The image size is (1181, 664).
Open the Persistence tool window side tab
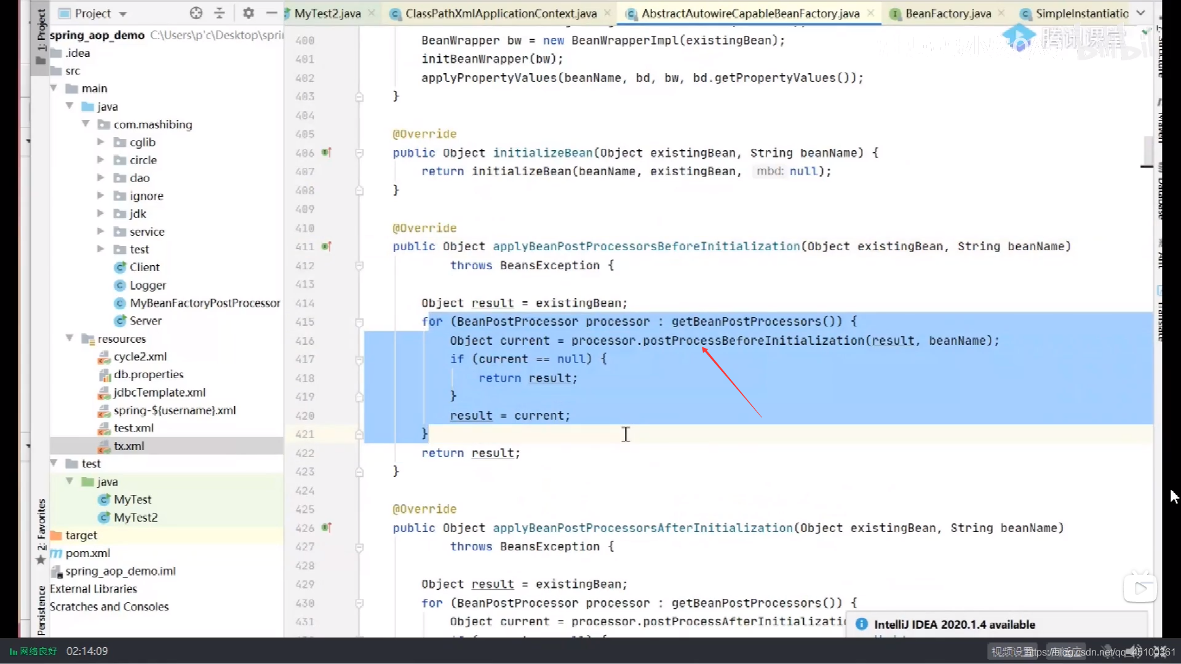(41, 610)
